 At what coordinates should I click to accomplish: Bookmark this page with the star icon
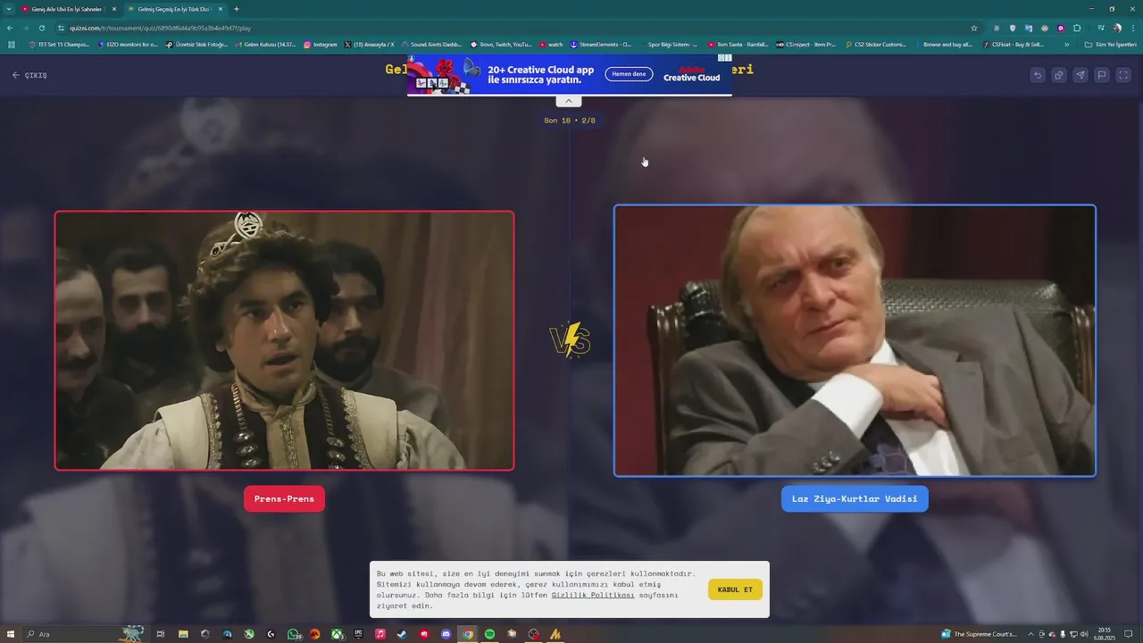974,28
